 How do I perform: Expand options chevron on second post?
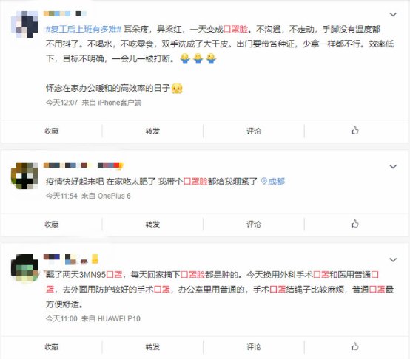tap(393, 166)
